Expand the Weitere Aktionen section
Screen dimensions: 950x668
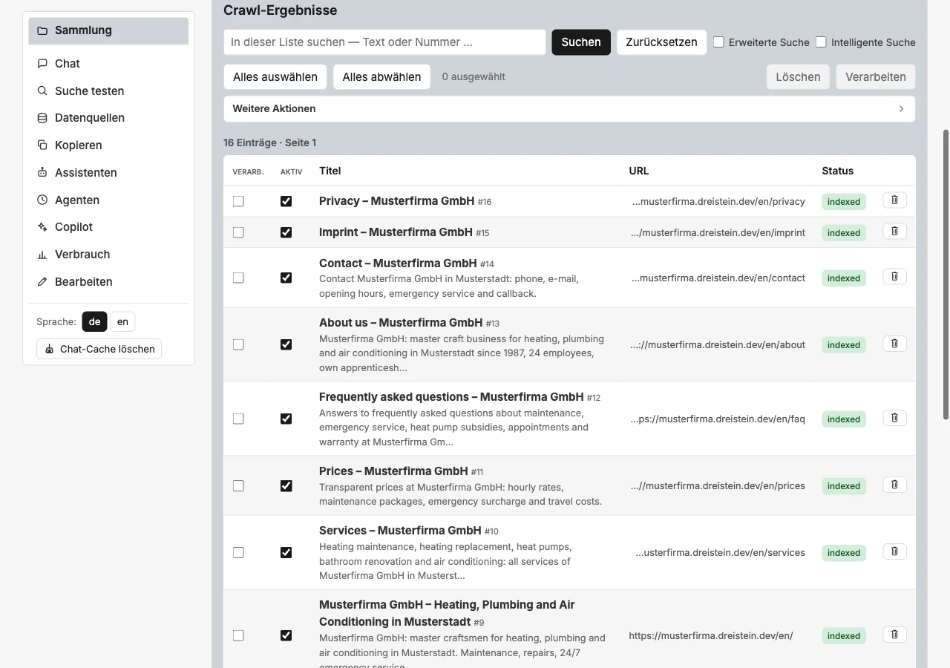point(569,108)
